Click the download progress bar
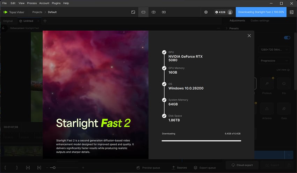Screen dimensions: 297x173 tap(201, 141)
